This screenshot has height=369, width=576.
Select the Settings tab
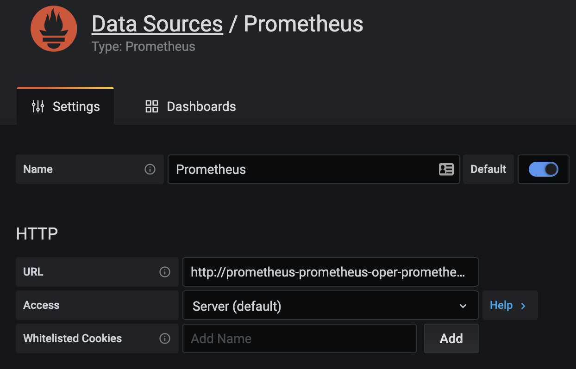pos(65,106)
